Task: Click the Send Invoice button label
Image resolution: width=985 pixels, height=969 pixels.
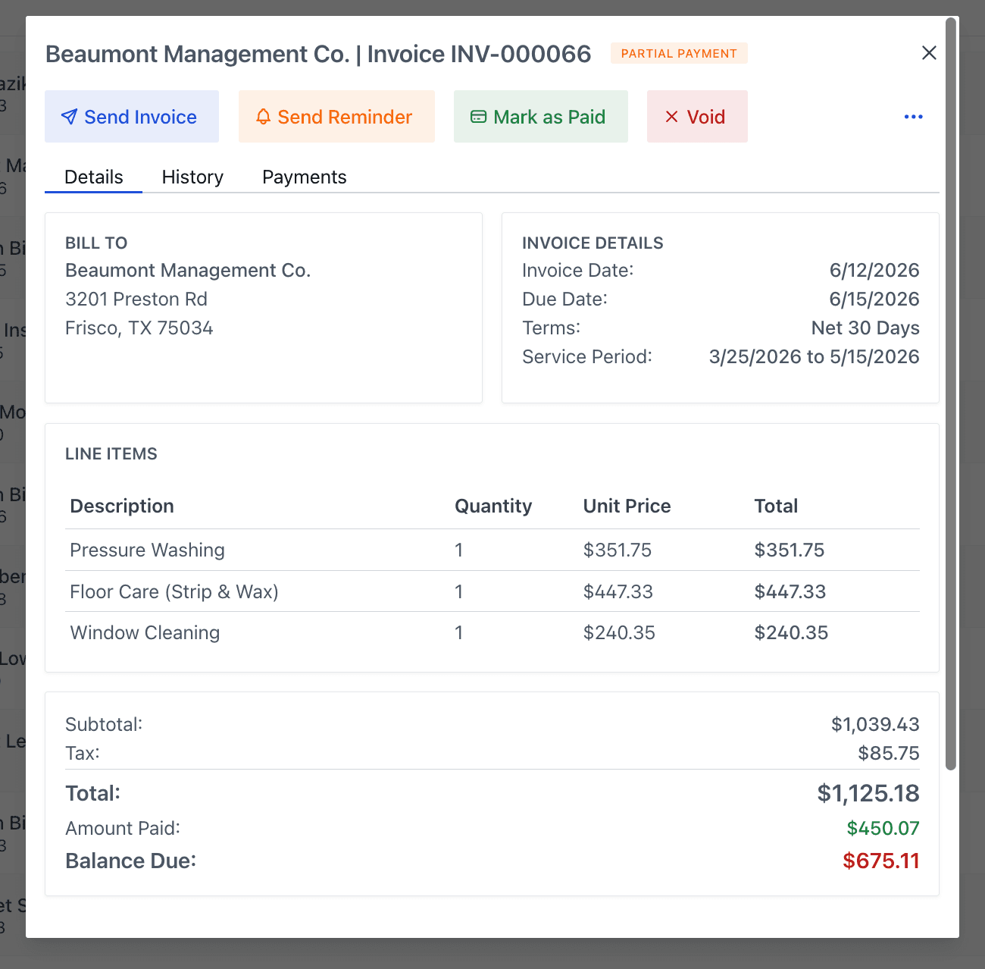Action: pos(140,117)
